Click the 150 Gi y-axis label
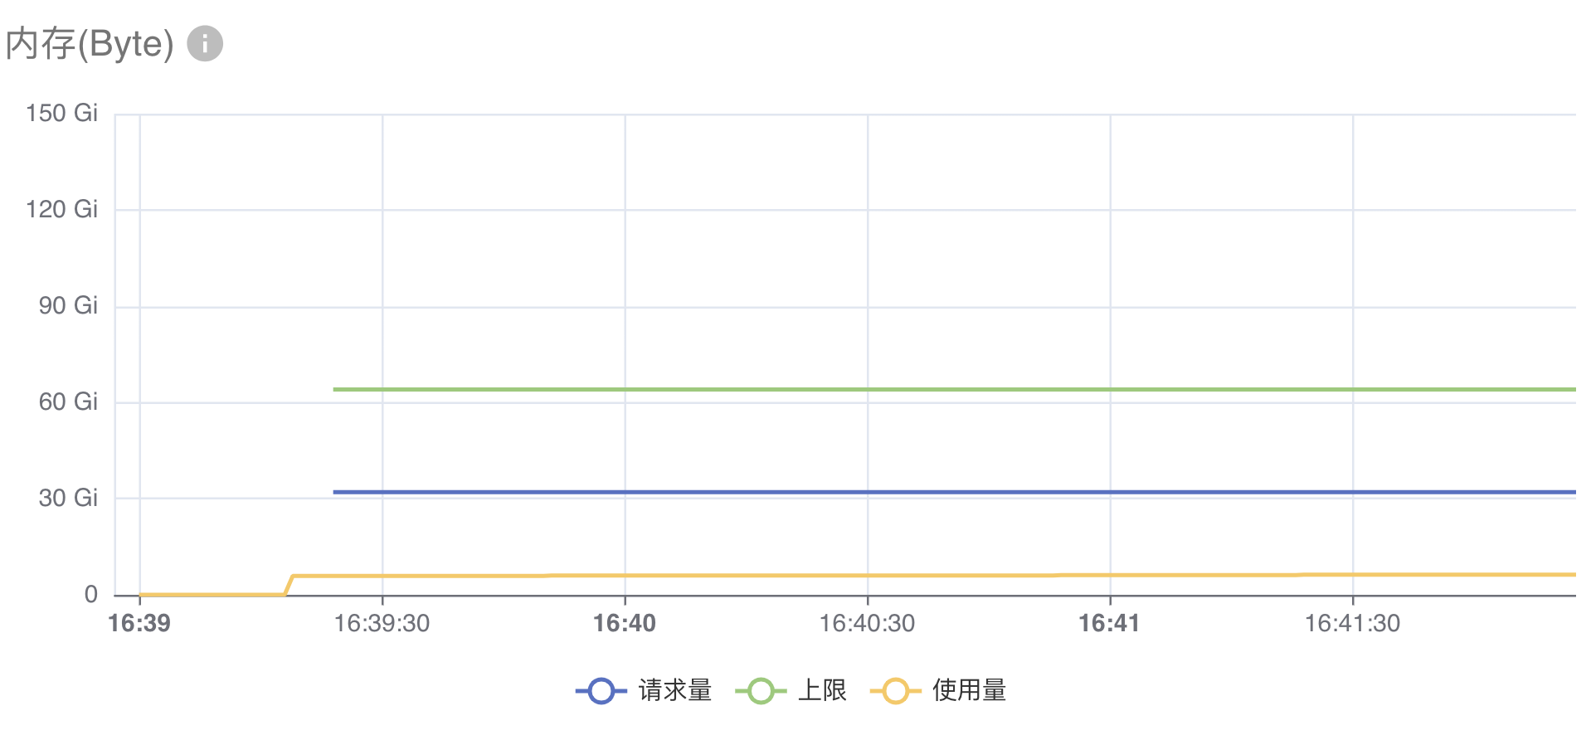Screen dimensions: 1591x735 61,113
